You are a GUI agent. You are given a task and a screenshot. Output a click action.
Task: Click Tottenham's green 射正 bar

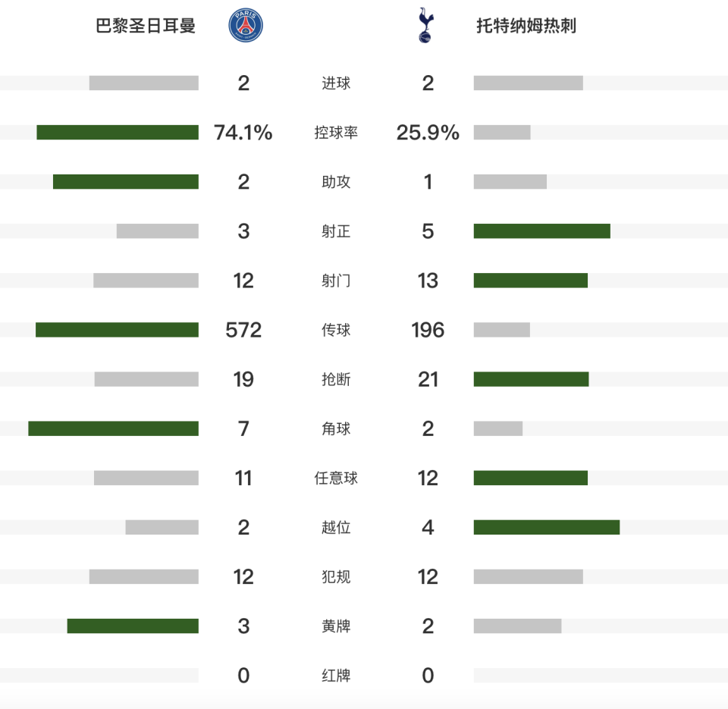click(541, 231)
